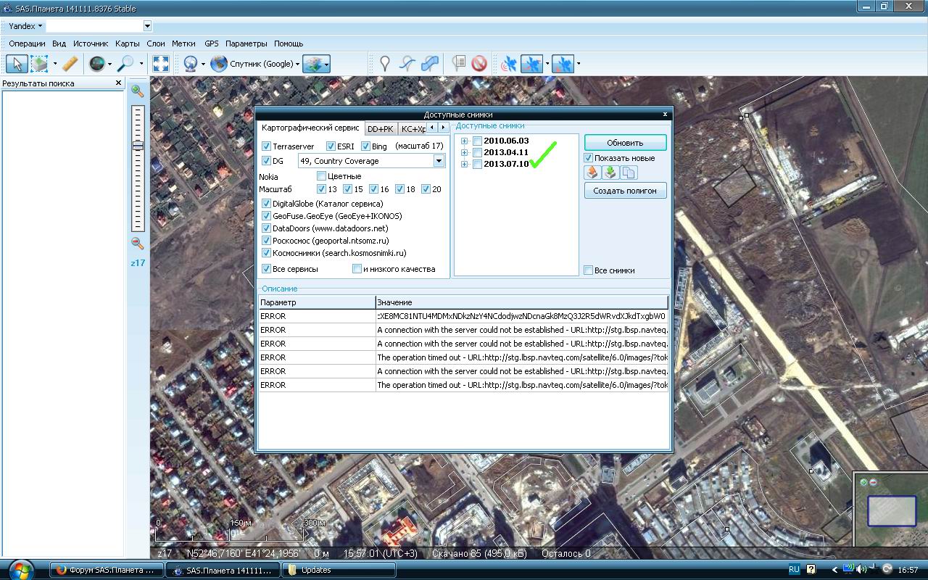
Task: Click the zoom in magnifier above slider
Action: tap(137, 91)
